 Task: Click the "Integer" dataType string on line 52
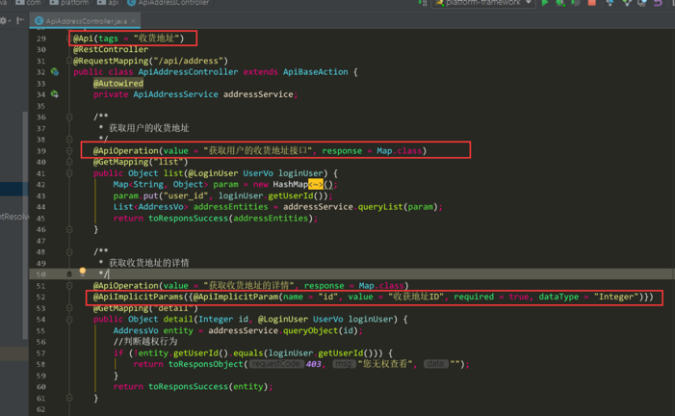point(617,297)
